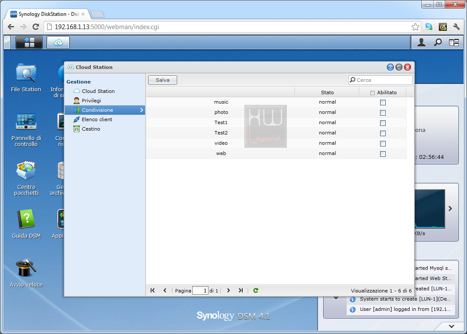Click next arrow on resource monitor widget
467x334 pixels.
450,209
